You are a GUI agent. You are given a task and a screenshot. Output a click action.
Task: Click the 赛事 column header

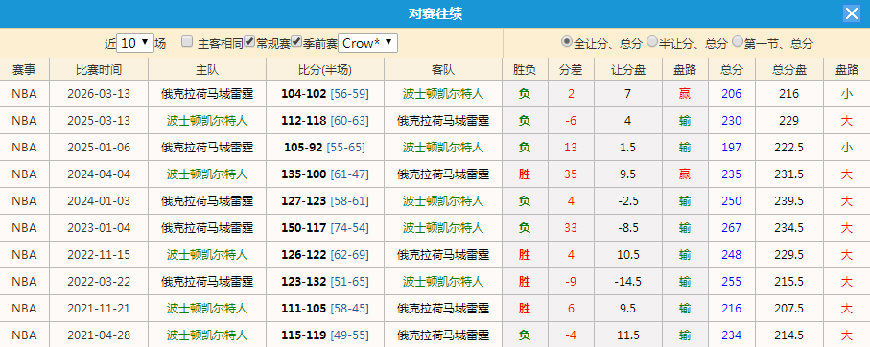[x=24, y=69]
